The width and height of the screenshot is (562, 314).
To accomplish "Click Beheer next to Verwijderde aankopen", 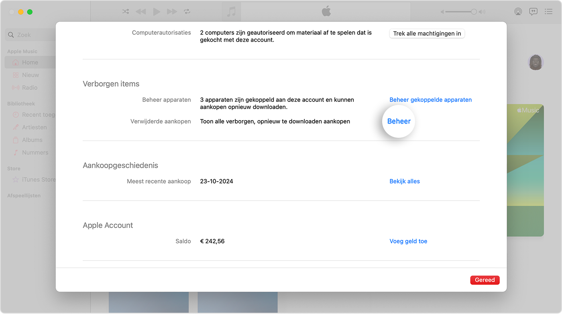I will pyautogui.click(x=399, y=121).
